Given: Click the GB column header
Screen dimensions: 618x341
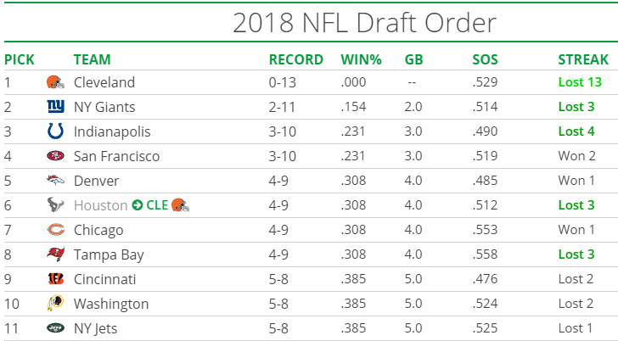Looking at the screenshot, I should (x=414, y=59).
